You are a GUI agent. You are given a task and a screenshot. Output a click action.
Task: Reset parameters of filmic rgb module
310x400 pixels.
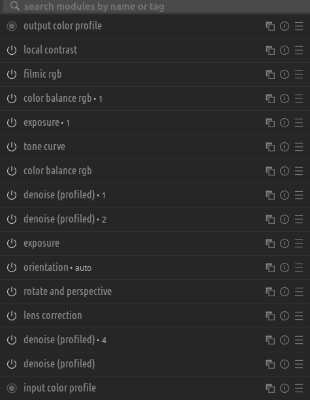[x=285, y=74]
